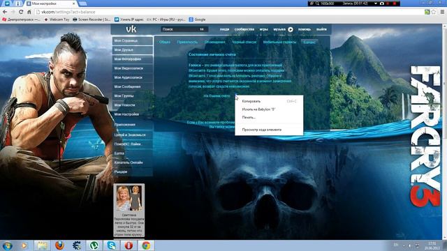Open 'Мои Новости' in sidebar

(133, 105)
